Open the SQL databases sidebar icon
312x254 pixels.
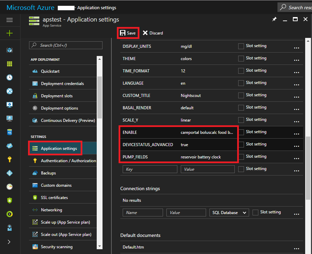[10, 132]
